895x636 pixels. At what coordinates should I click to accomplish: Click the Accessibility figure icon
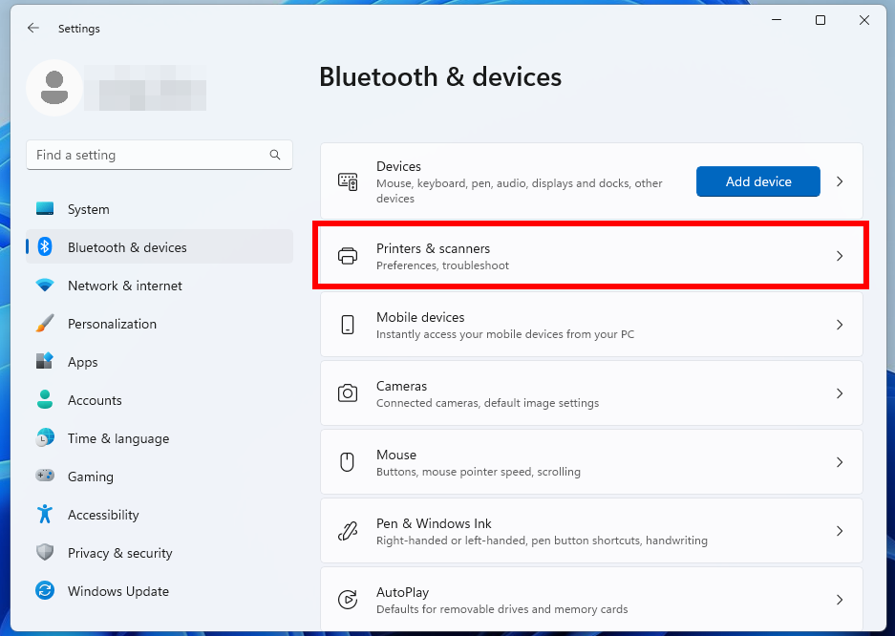[x=45, y=514]
